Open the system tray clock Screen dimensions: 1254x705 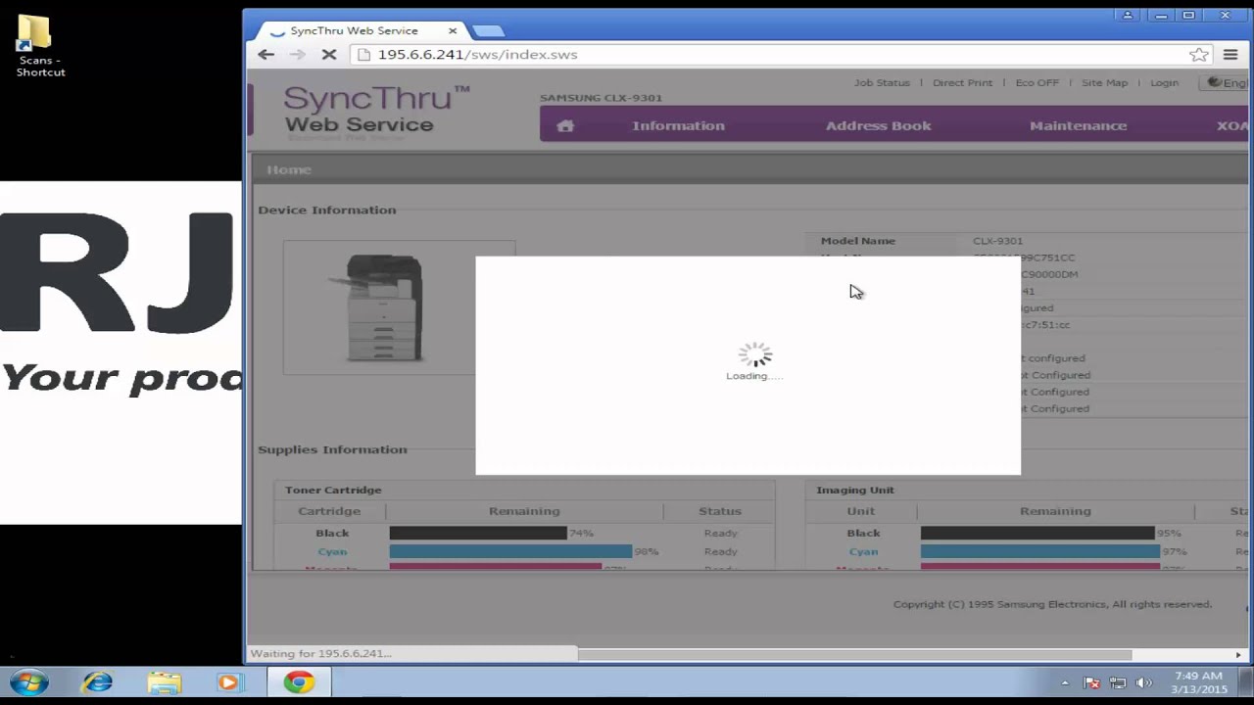coord(1198,682)
